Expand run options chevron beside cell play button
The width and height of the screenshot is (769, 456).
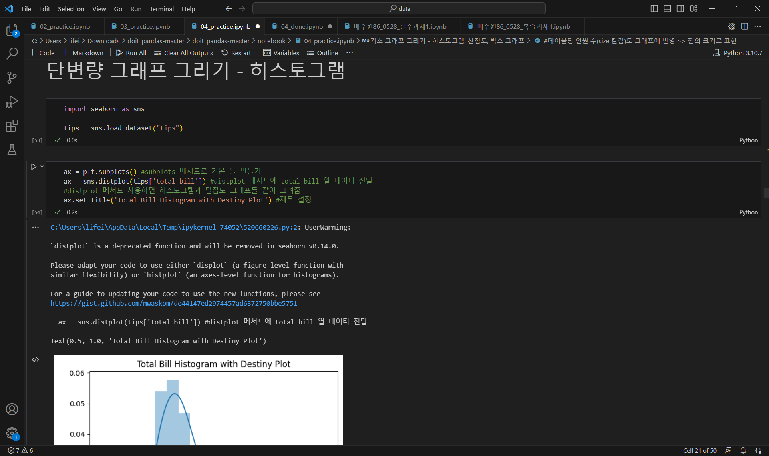pos(42,166)
